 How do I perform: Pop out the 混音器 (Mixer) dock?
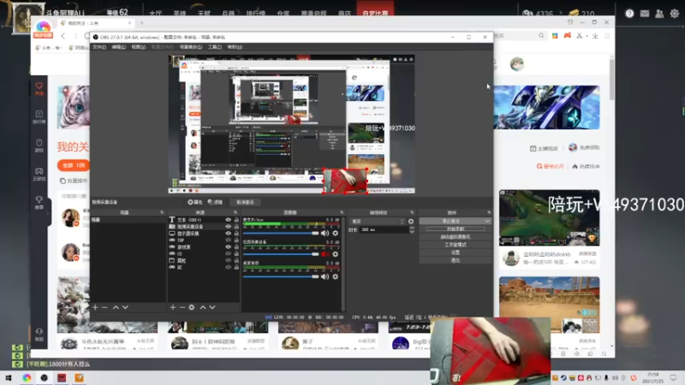pos(342,212)
